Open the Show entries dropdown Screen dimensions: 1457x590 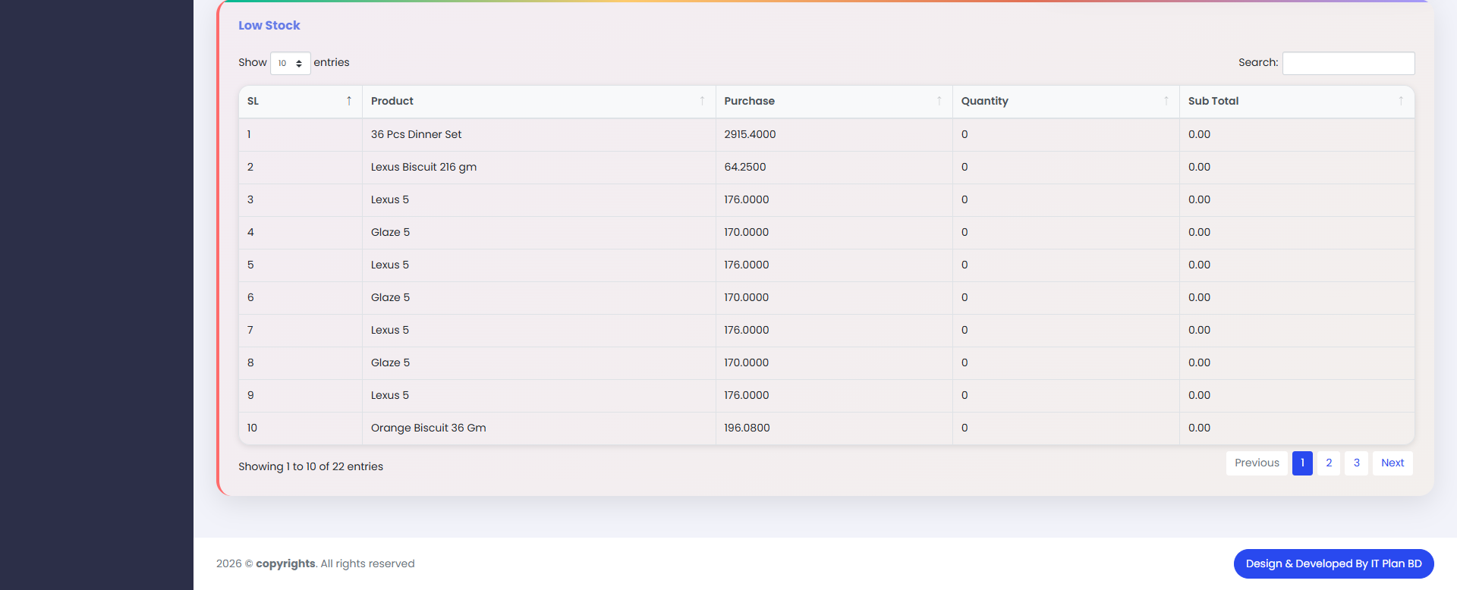click(x=290, y=63)
